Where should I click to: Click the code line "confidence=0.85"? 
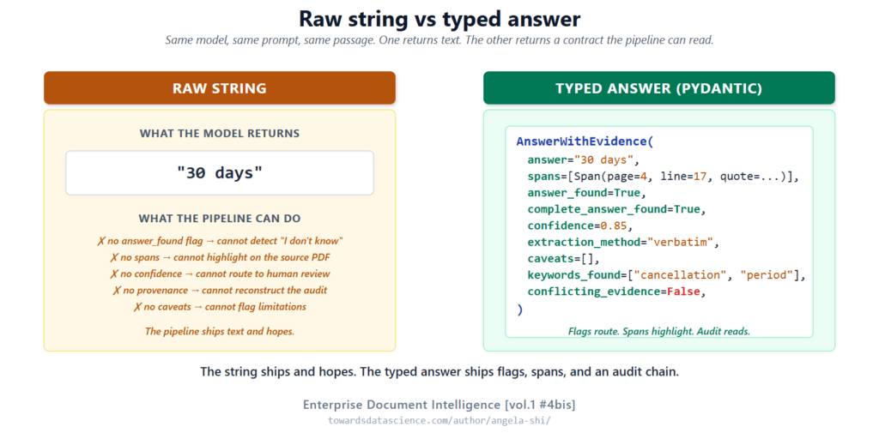click(581, 226)
